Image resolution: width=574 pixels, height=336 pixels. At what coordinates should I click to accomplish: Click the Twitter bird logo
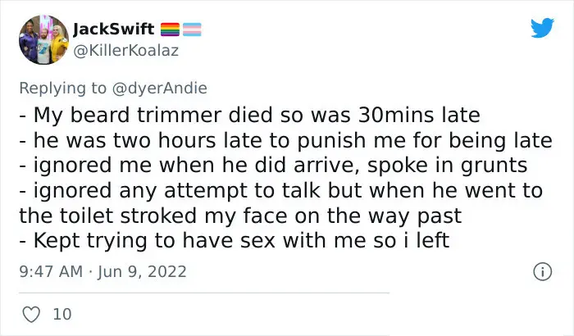(x=542, y=27)
